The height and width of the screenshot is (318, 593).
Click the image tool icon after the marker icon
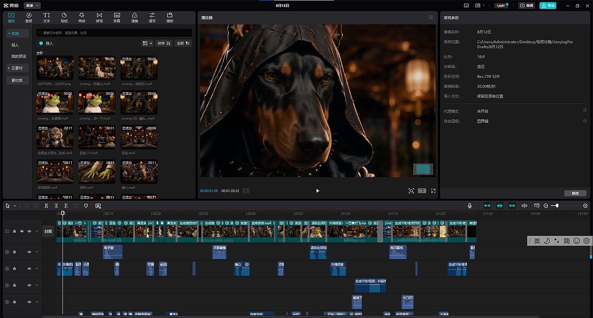pyautogui.click(x=98, y=206)
